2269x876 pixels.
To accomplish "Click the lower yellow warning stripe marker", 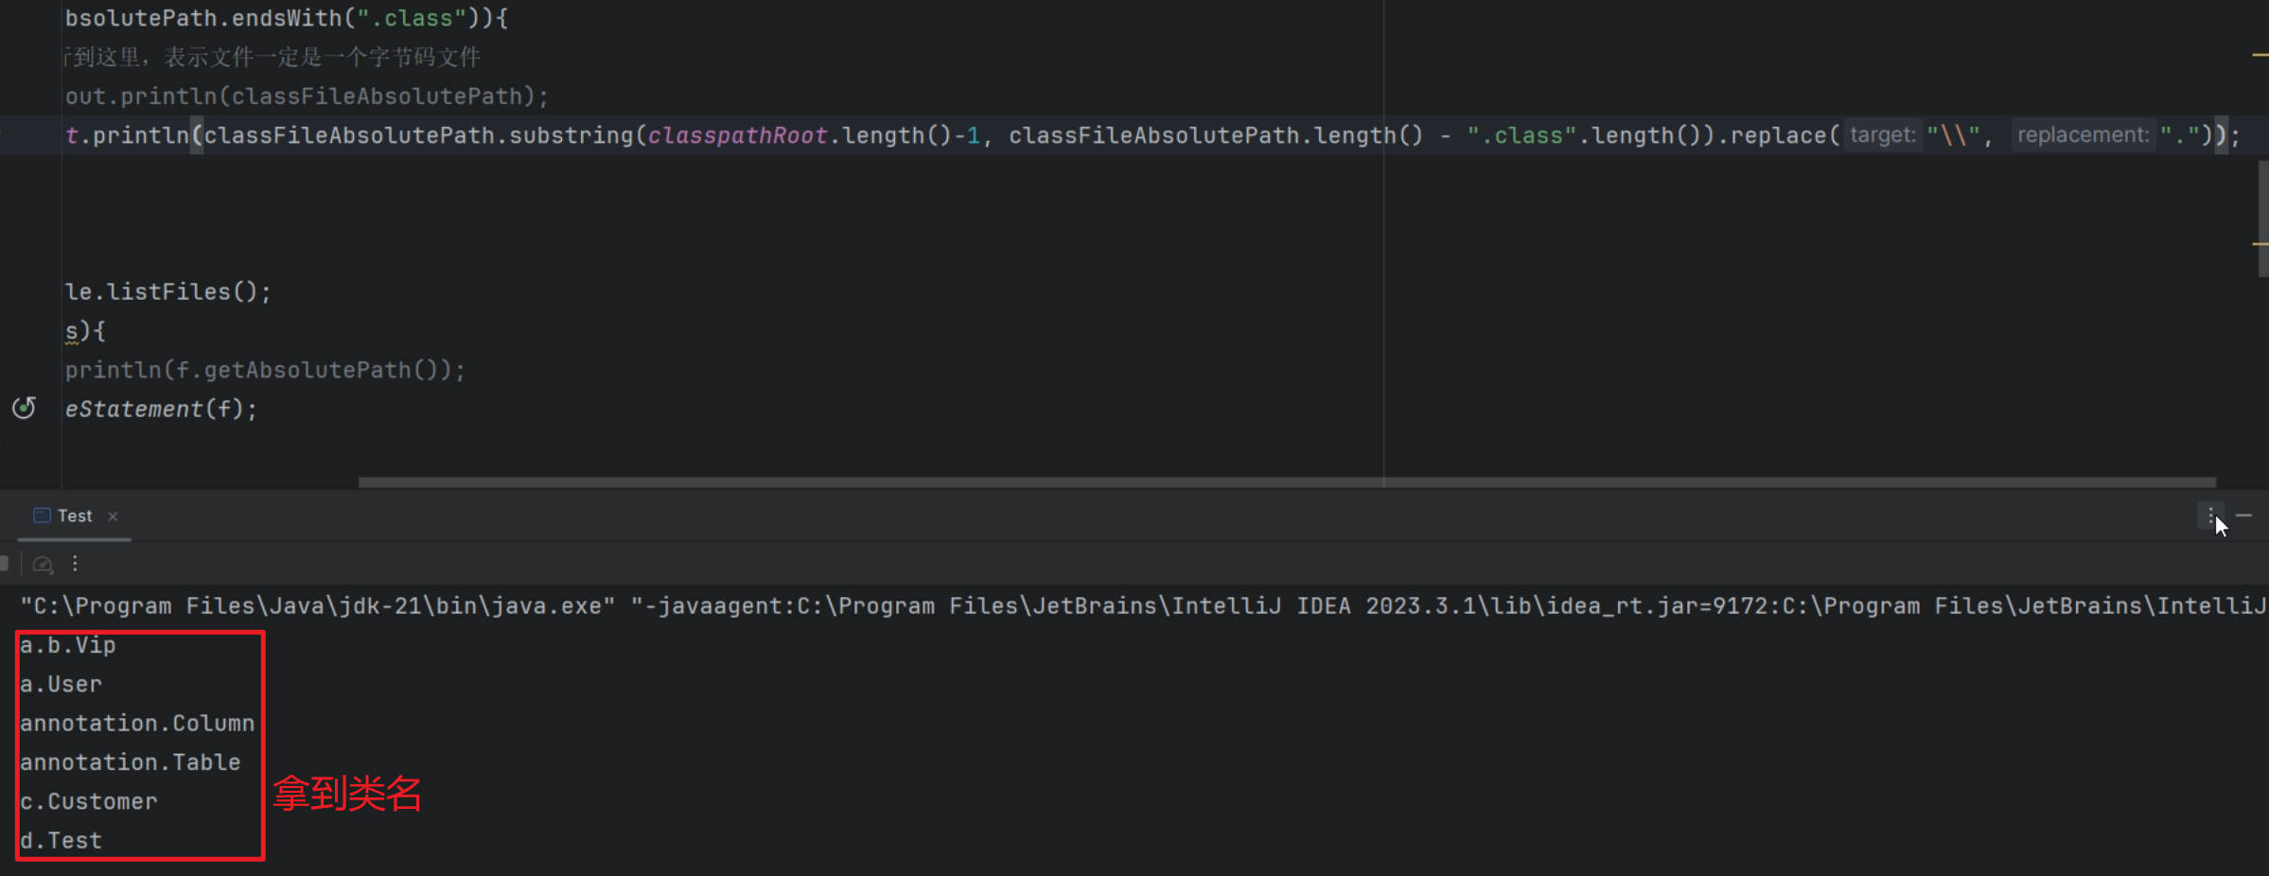I will [x=2260, y=244].
